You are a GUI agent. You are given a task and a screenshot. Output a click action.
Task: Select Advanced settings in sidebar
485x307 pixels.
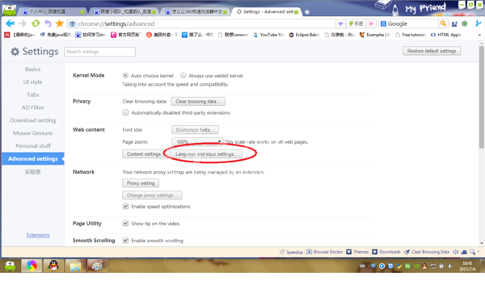pos(33,158)
